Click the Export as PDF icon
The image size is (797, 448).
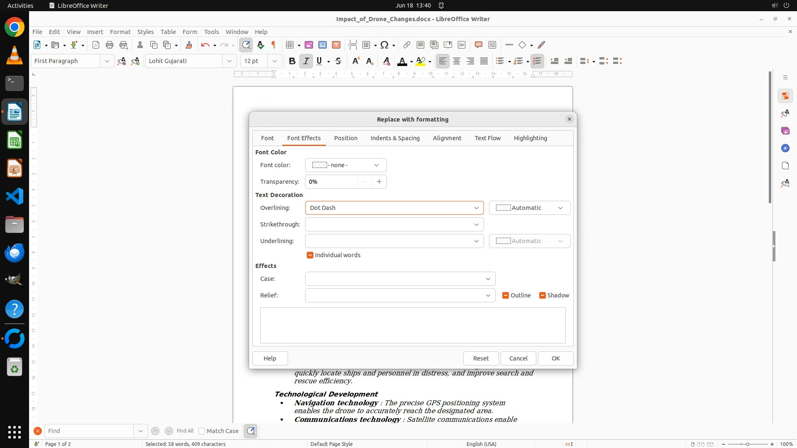(x=96, y=45)
